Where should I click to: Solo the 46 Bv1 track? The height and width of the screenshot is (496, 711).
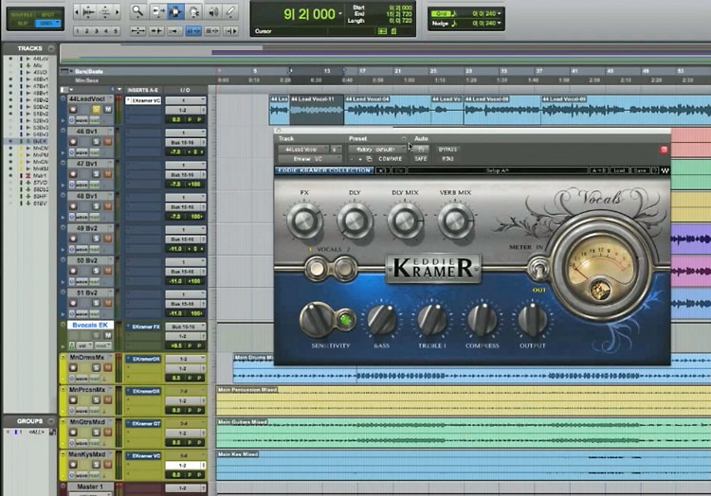(x=96, y=142)
